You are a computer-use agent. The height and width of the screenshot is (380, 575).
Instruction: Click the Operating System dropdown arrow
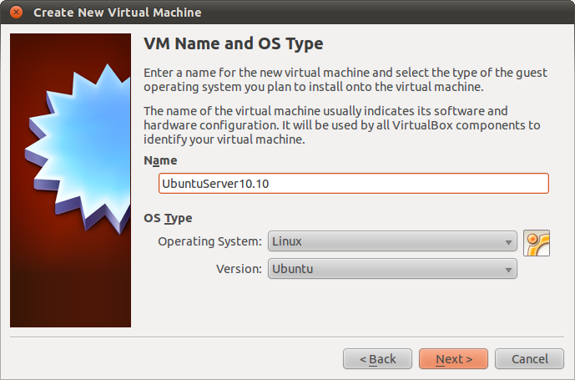[508, 243]
